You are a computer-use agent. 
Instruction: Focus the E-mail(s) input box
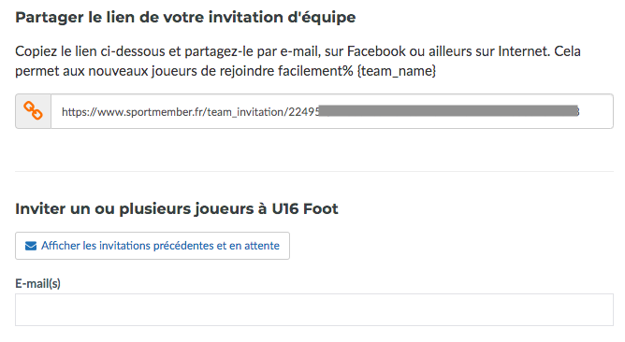[x=314, y=309]
